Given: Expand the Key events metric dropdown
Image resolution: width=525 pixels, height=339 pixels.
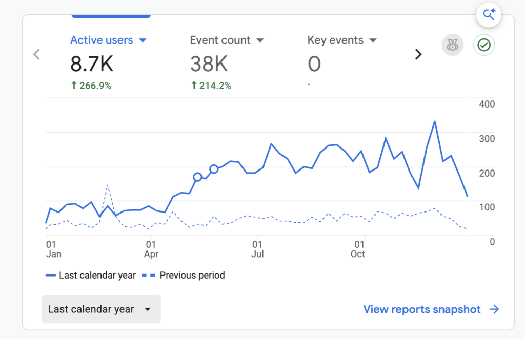Looking at the screenshot, I should pyautogui.click(x=373, y=40).
